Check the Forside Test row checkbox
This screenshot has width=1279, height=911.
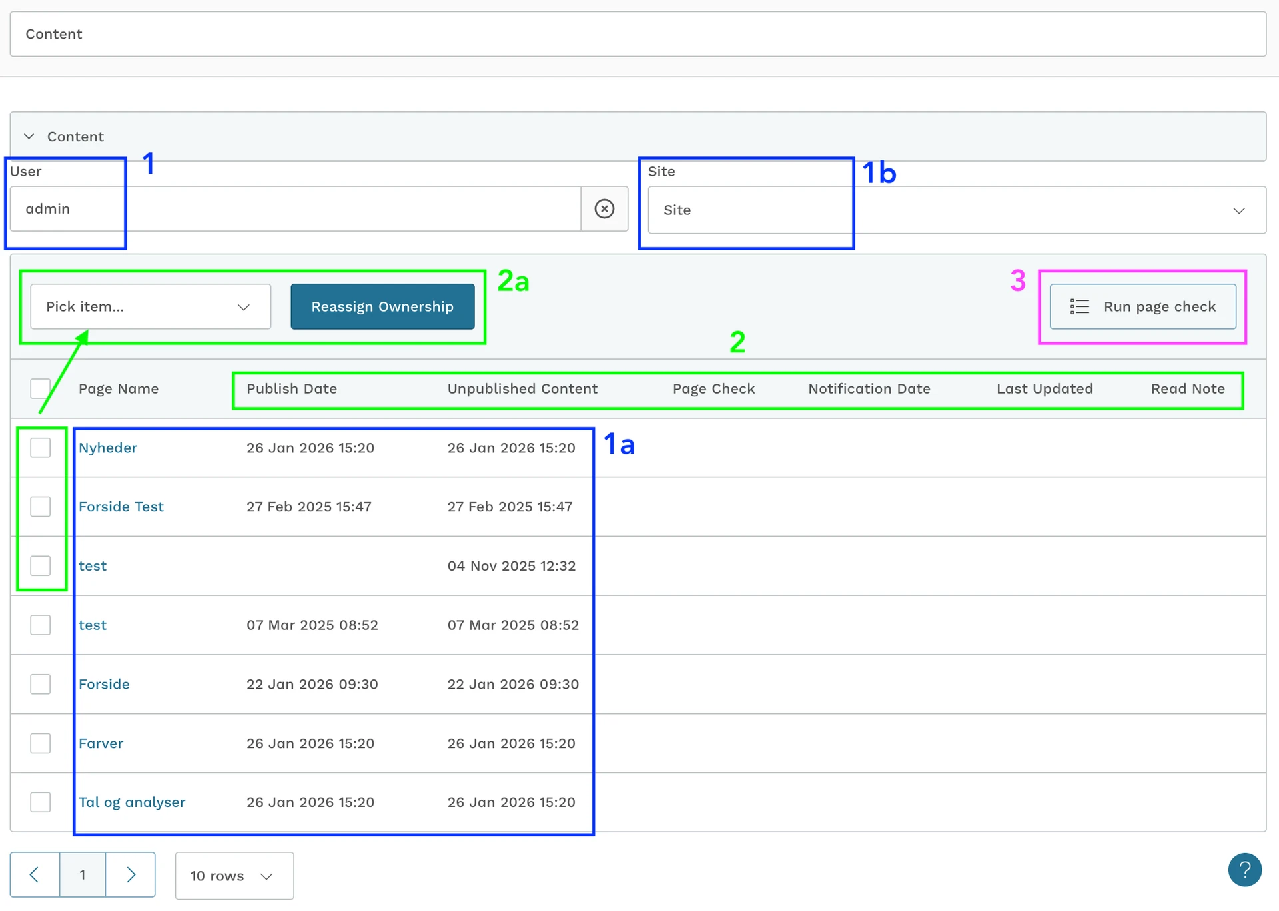click(40, 507)
